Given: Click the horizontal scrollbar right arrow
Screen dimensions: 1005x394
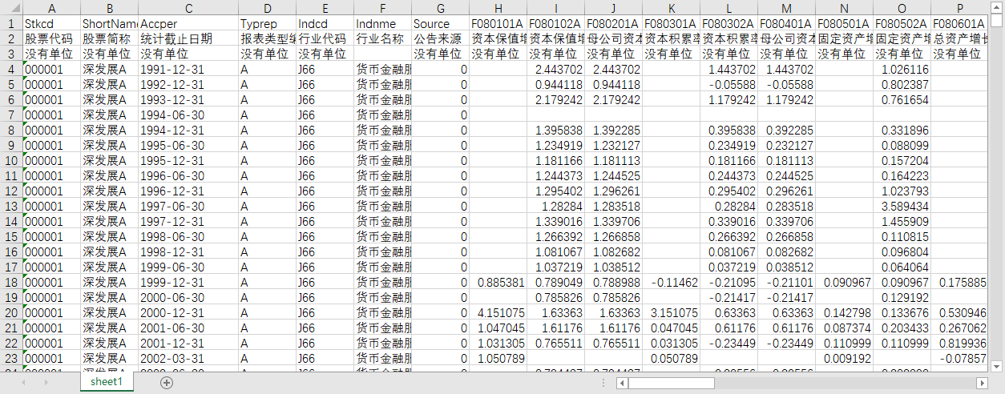Looking at the screenshot, I should (983, 384).
